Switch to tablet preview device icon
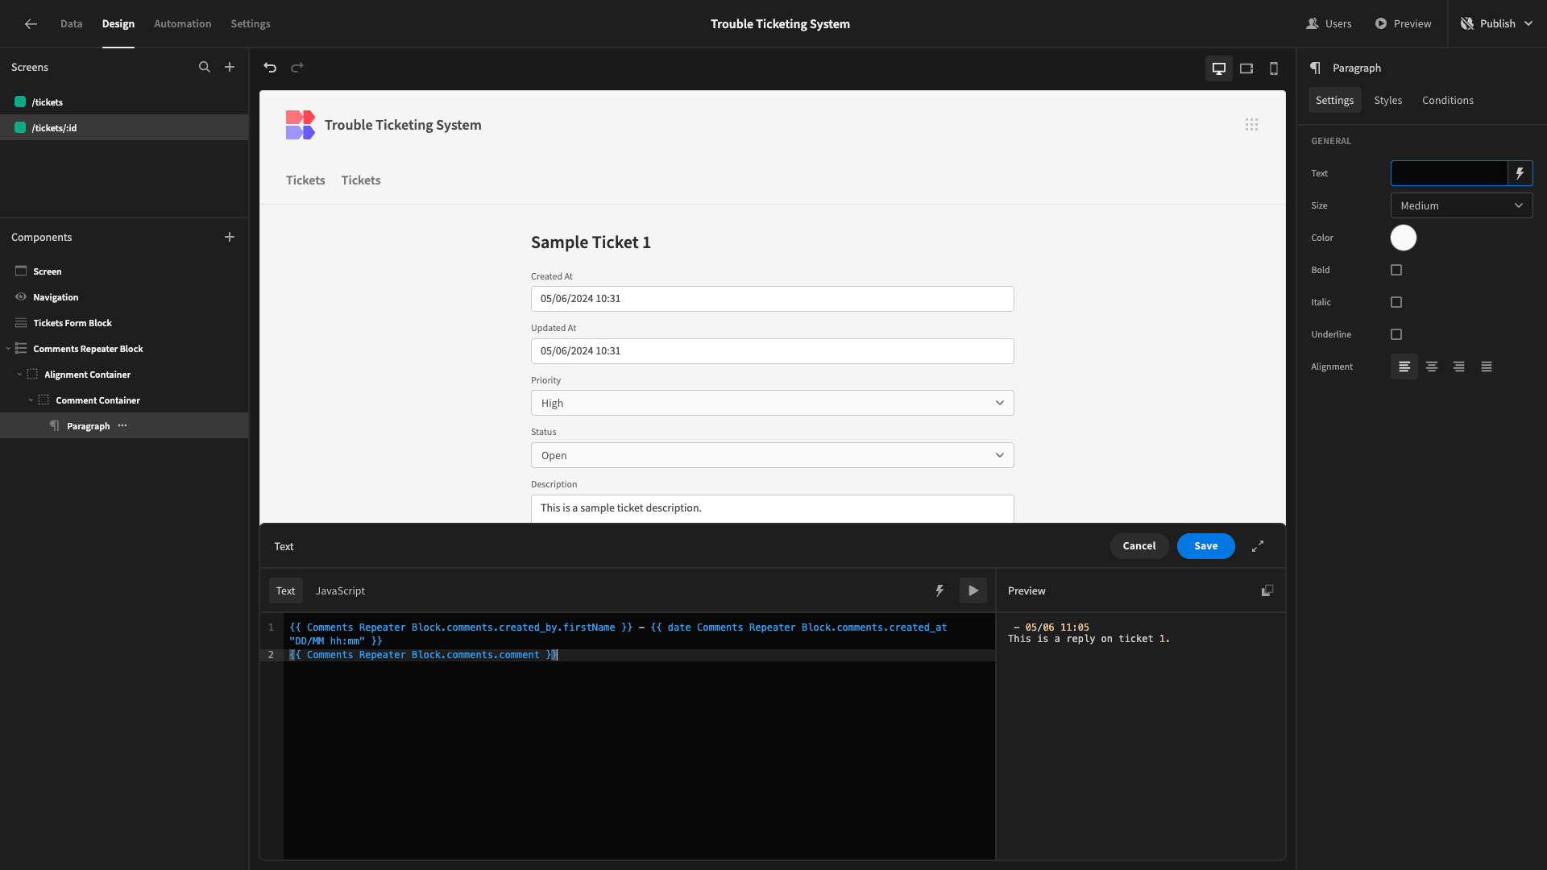 [1246, 68]
